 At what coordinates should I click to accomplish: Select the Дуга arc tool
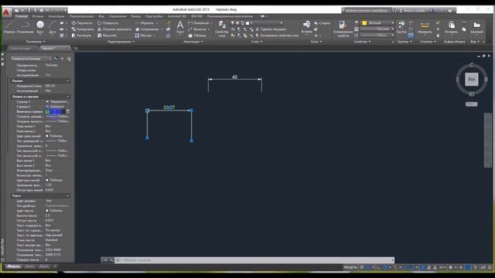pyautogui.click(x=53, y=27)
